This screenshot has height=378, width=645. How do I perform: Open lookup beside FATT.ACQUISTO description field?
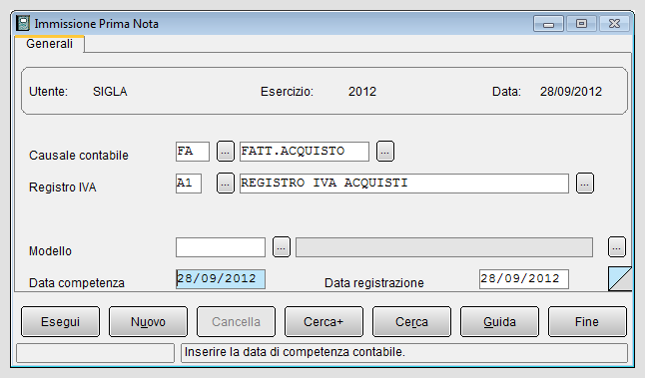click(385, 152)
